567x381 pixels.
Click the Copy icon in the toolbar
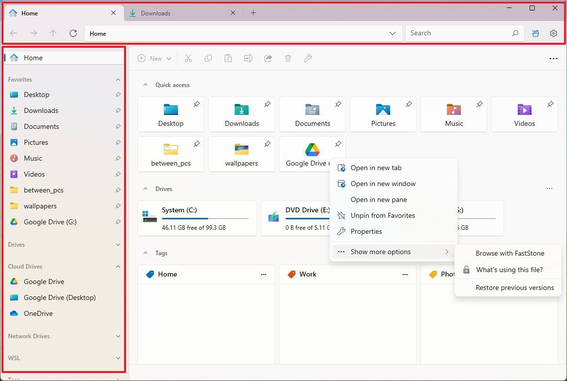point(208,58)
